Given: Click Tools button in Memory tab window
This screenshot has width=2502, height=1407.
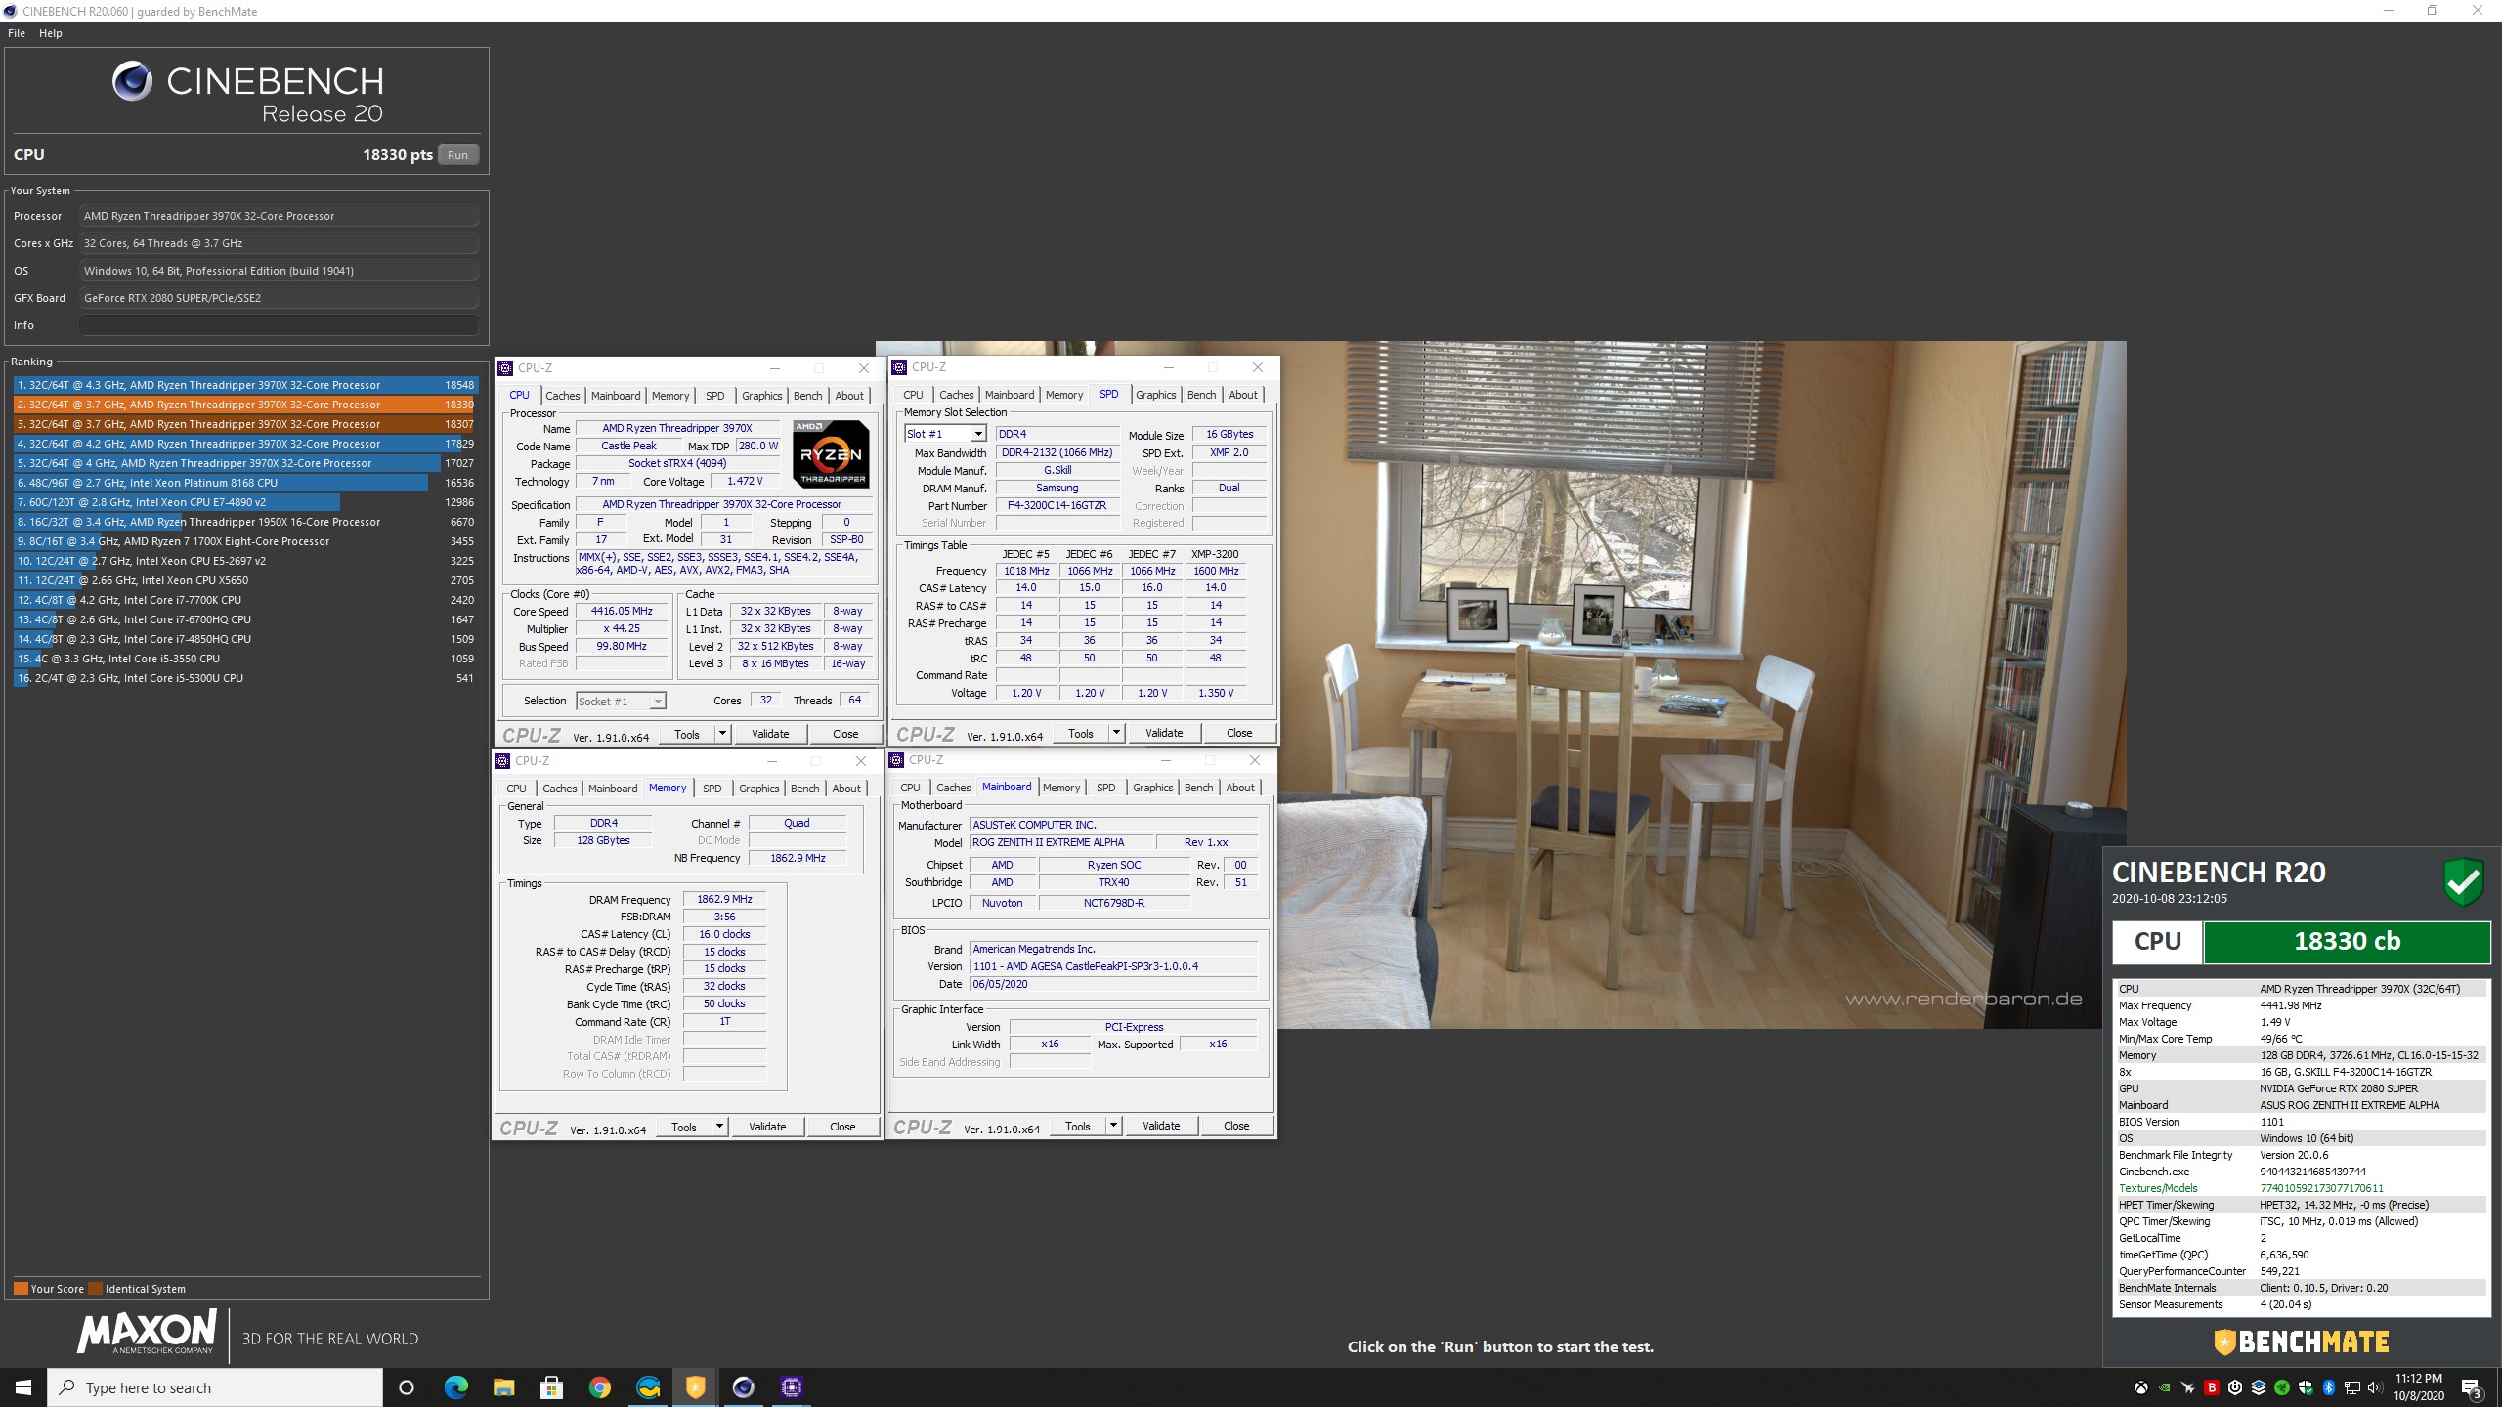Looking at the screenshot, I should pyautogui.click(x=684, y=1126).
